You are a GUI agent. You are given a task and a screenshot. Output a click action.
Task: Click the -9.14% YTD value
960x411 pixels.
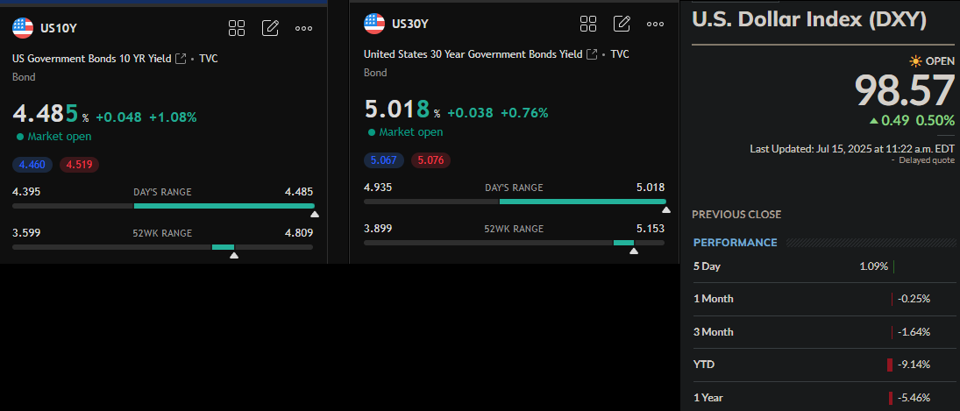(x=914, y=365)
